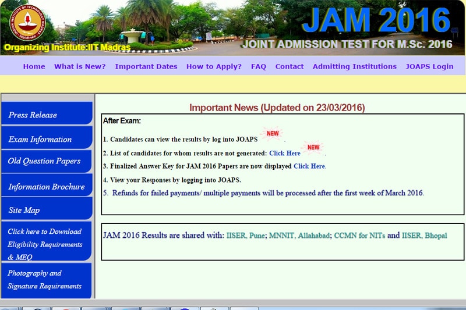Screen dimensions: 466x310
Task: Open the Information Brochure sidebar button
Action: coord(46,187)
